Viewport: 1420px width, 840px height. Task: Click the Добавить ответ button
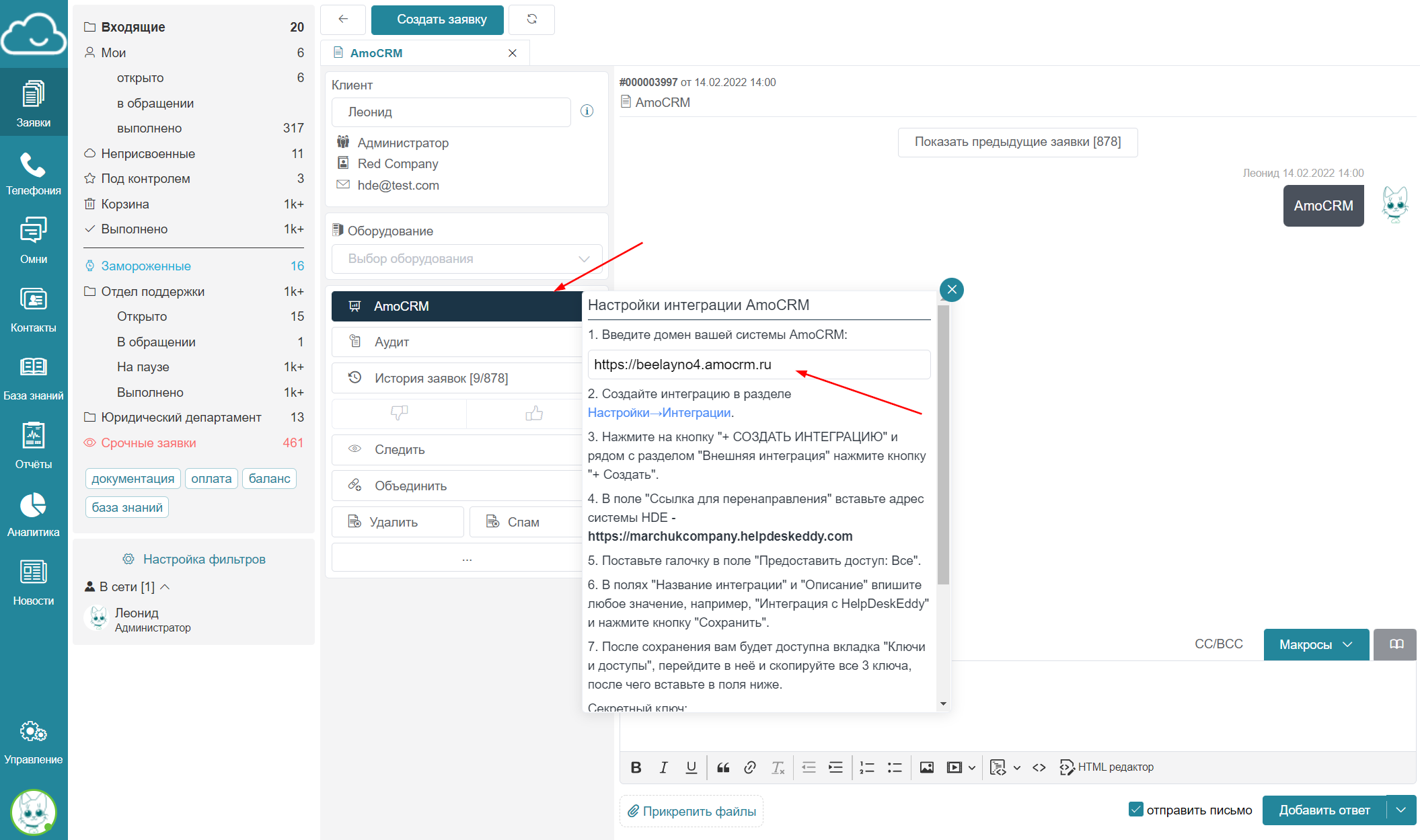click(1324, 810)
